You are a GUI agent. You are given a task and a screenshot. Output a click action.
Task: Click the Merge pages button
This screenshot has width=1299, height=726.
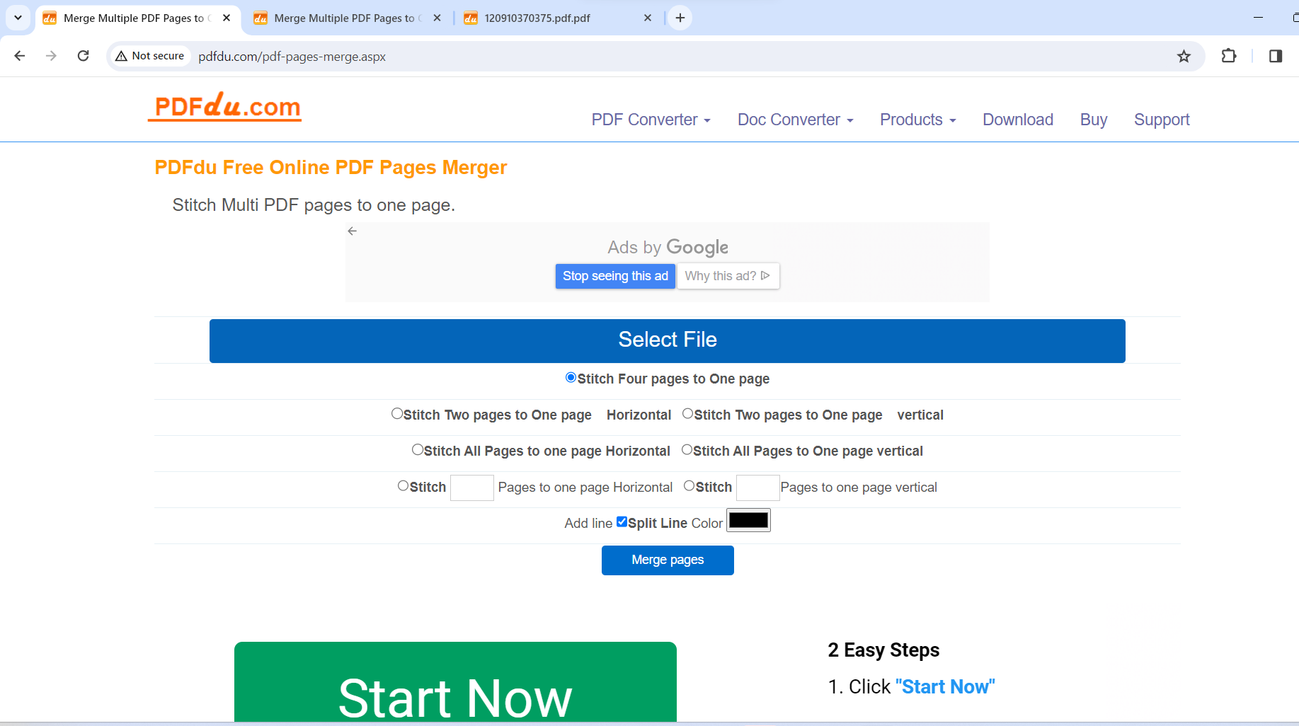coord(668,560)
